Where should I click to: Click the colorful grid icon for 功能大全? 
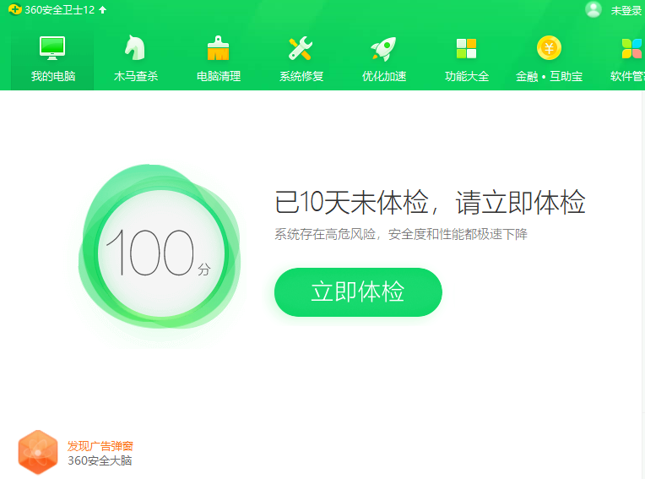coord(466,49)
